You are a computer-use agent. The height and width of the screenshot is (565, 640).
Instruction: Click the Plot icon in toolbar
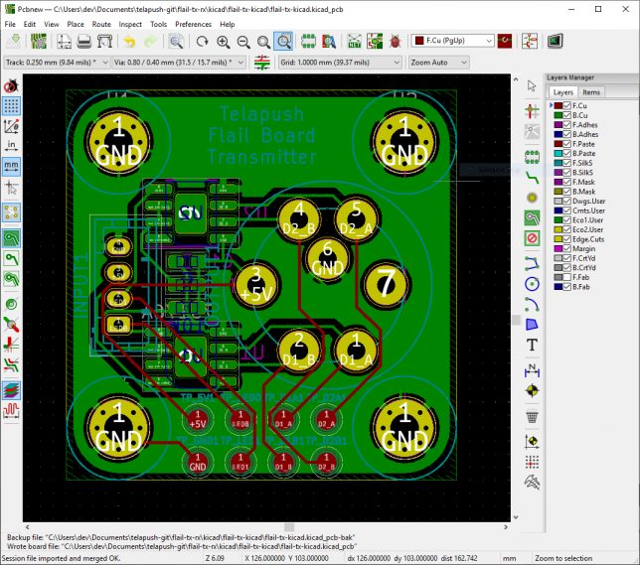(x=104, y=41)
